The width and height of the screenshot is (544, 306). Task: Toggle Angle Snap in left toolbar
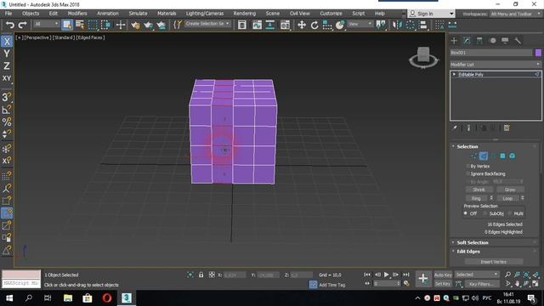tap(7, 110)
